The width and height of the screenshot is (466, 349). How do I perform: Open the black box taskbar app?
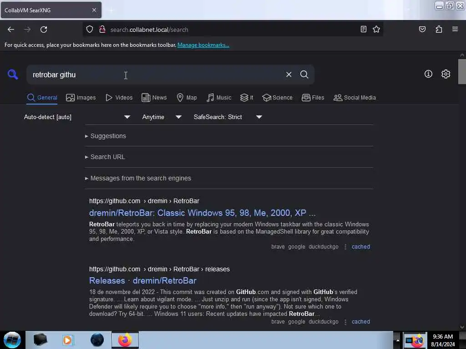[x=40, y=340]
